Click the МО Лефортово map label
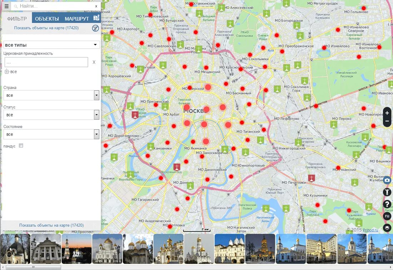 [x=287, y=119]
